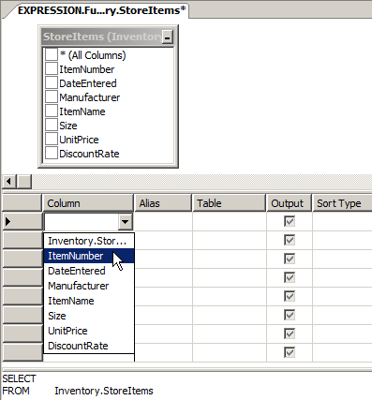Image resolution: width=372 pixels, height=400 pixels.
Task: Click the Sort Type grid header
Action: pos(342,203)
